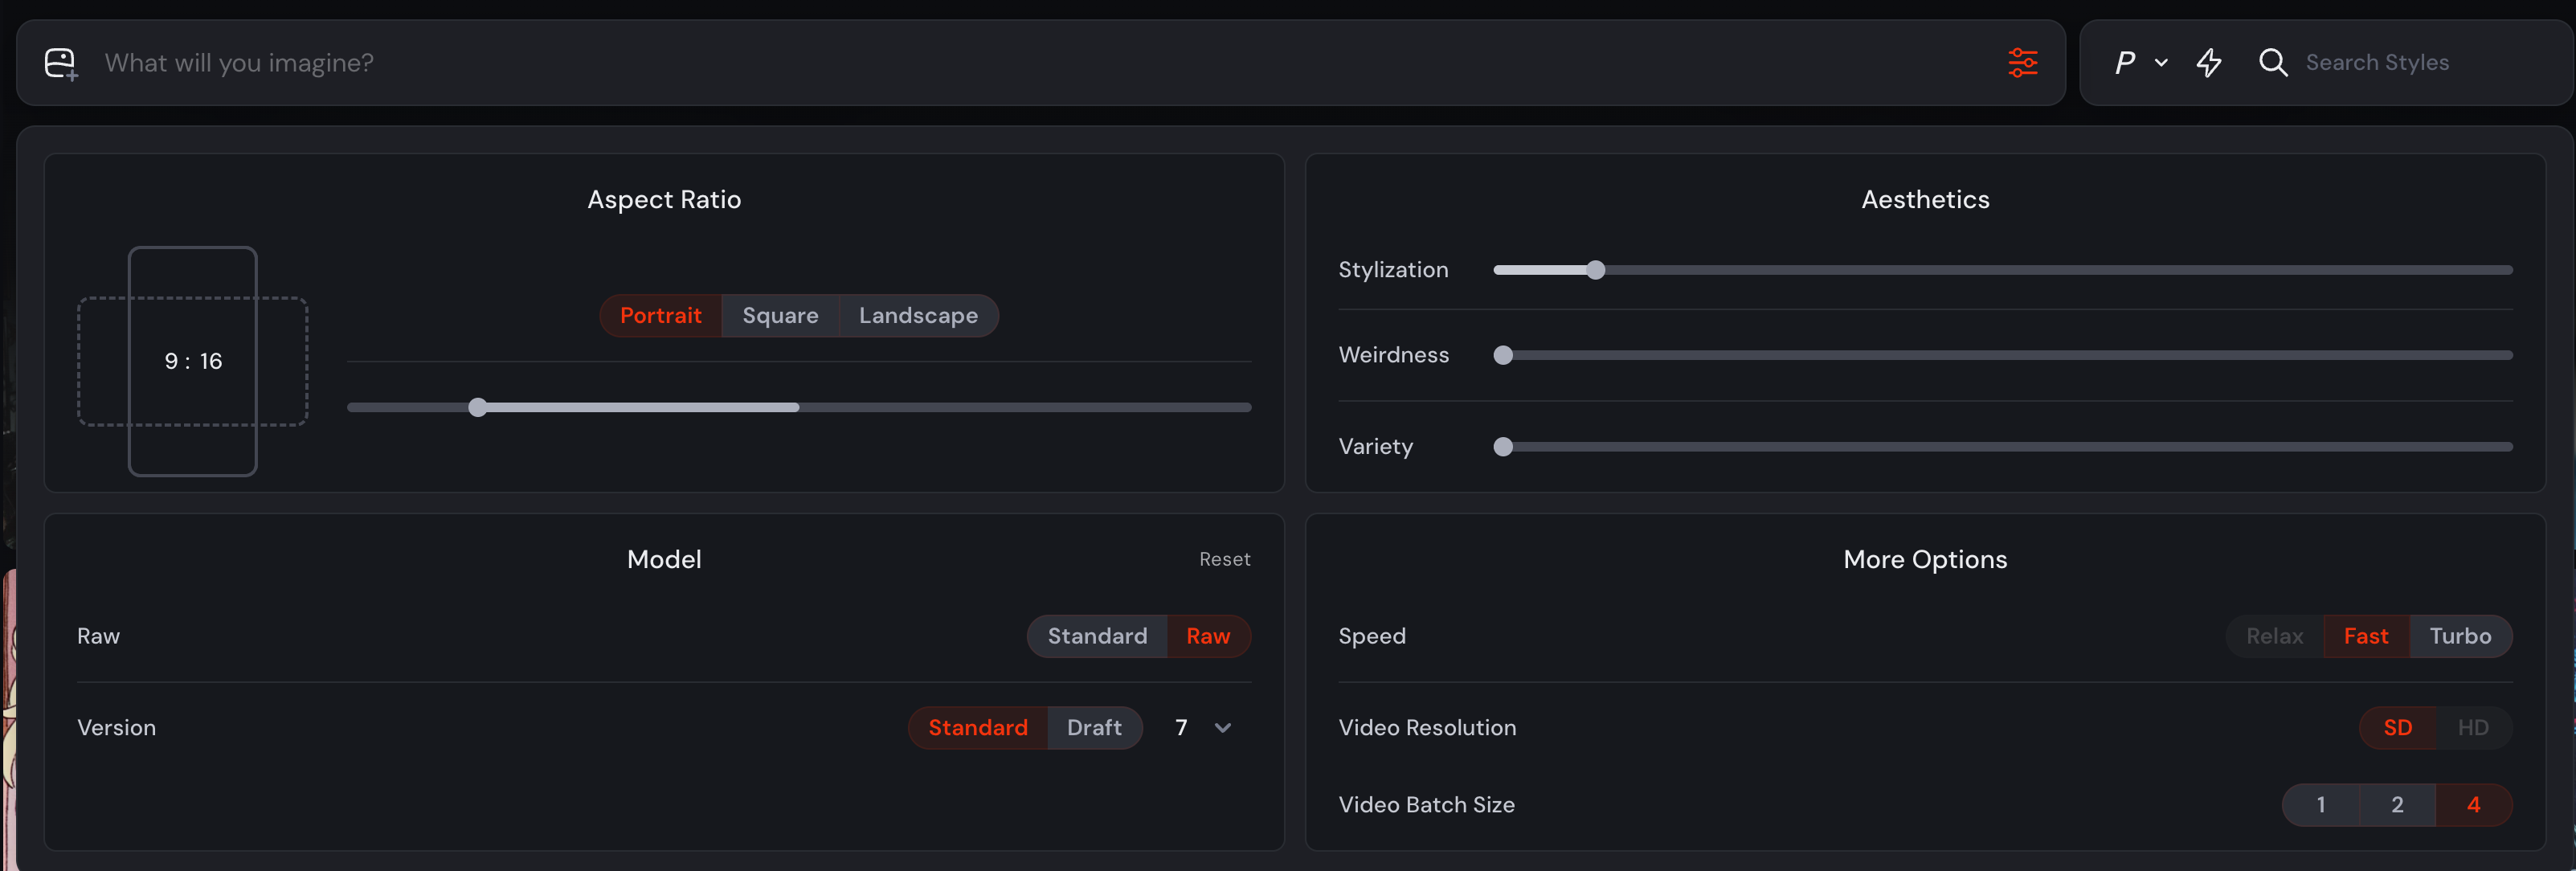The image size is (2576, 871).
Task: Click the search magnifier icon
Action: click(x=2273, y=63)
